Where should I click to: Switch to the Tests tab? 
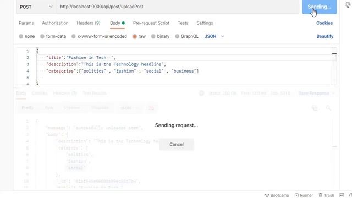coord(183,23)
